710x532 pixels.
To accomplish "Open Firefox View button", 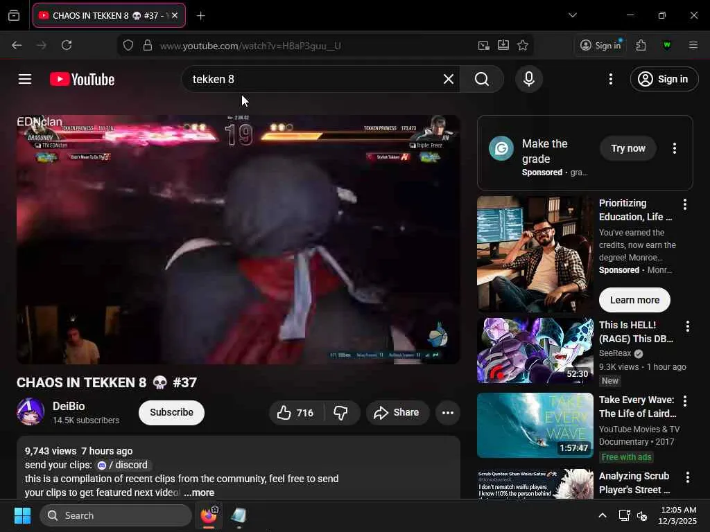I will point(14,15).
